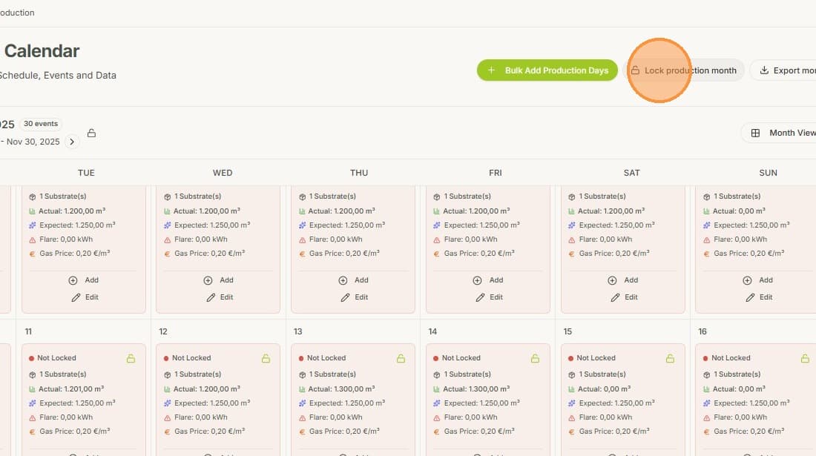Click the download icon on Export month

pos(764,70)
